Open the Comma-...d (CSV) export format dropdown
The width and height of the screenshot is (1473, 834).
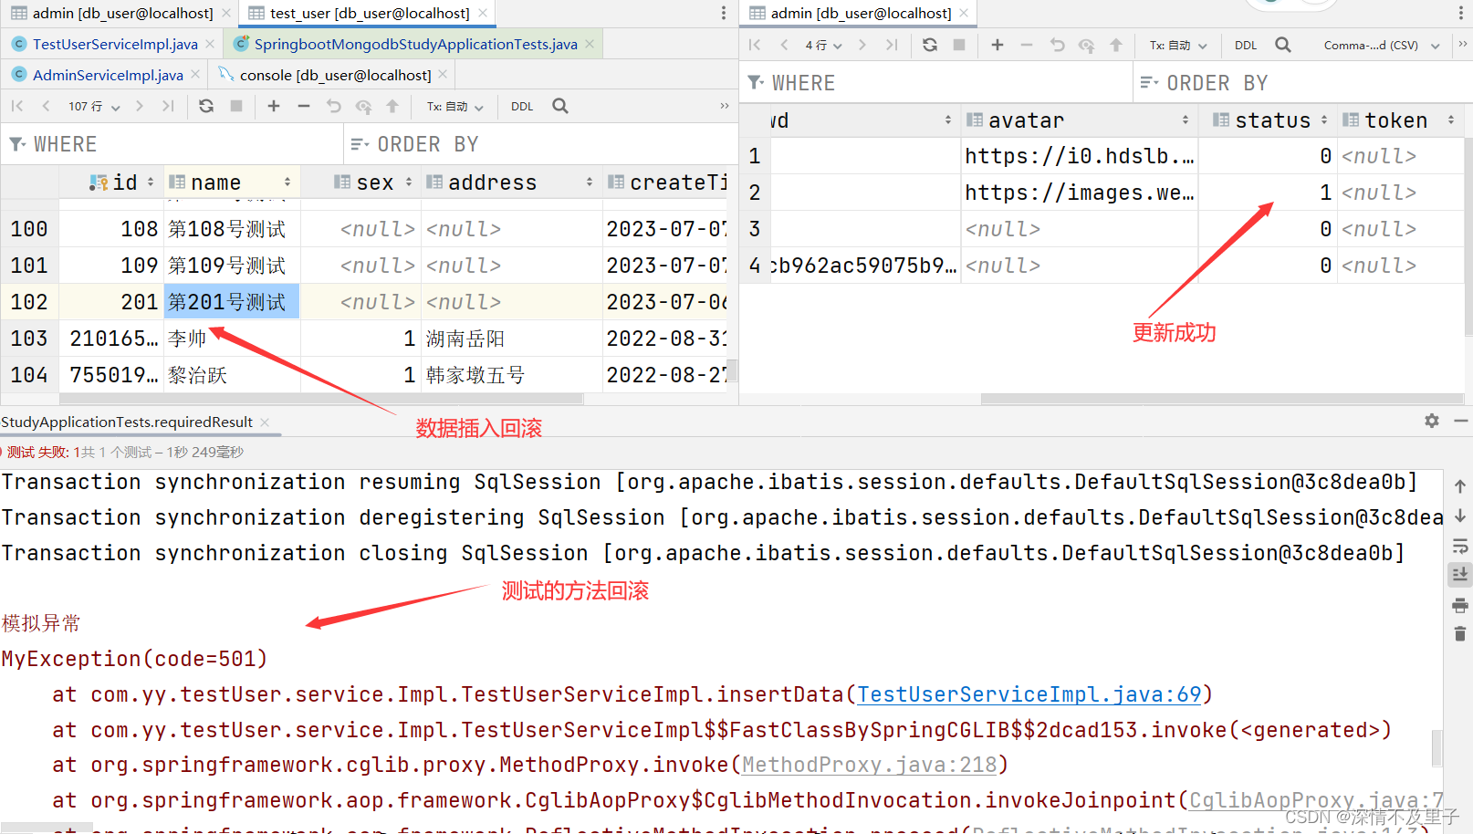coord(1382,45)
